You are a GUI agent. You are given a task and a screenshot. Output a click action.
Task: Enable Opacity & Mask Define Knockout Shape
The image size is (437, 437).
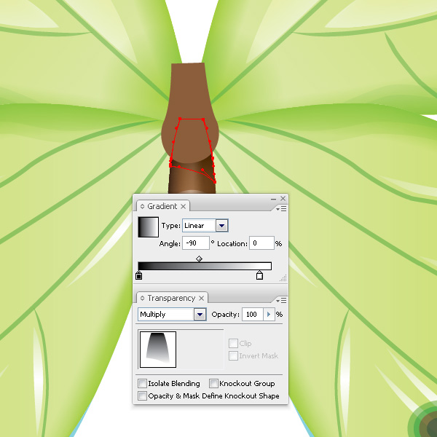[142, 395]
